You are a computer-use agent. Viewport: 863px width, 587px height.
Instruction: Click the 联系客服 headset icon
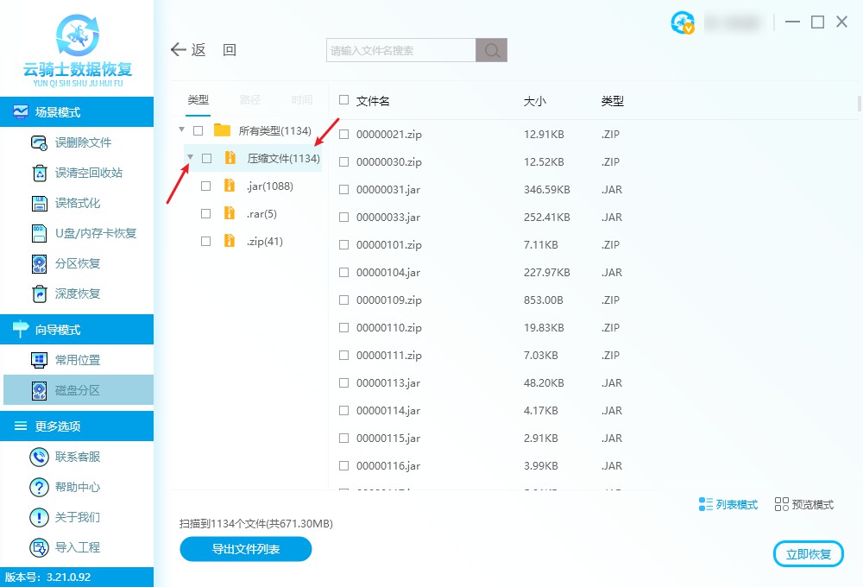[40, 457]
